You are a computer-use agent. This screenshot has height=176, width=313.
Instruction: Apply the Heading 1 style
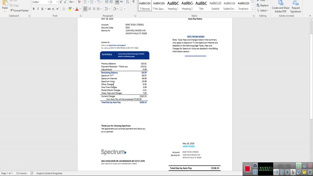tap(173, 5)
